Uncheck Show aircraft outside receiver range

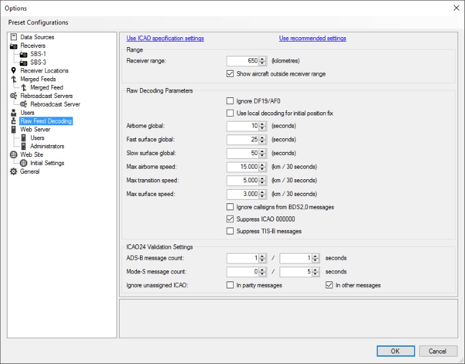pos(231,74)
